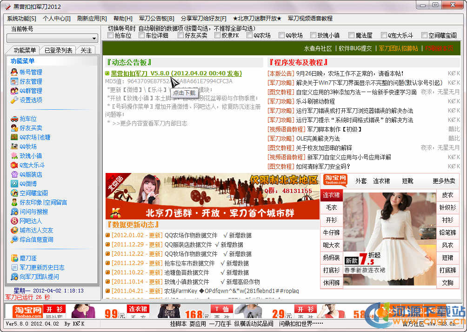Viewport: 467px width, 332px height.
Task: Click the ★北京刀迷群开放★ menu item
Action: 257,19
